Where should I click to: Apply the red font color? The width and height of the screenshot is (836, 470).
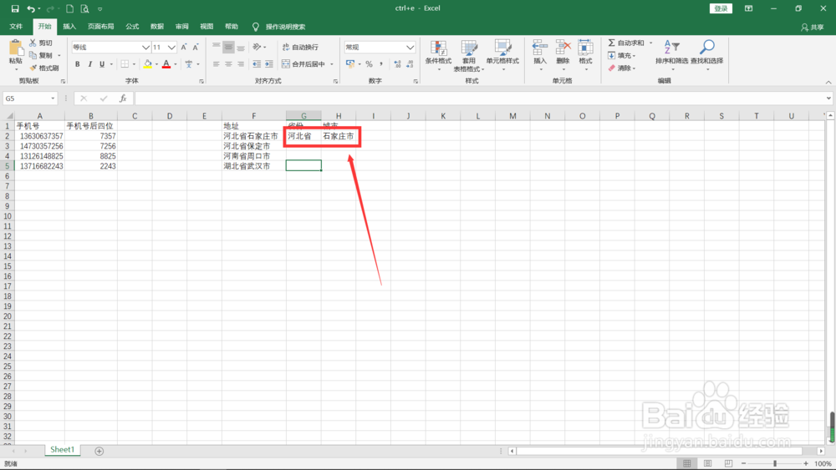coord(166,64)
